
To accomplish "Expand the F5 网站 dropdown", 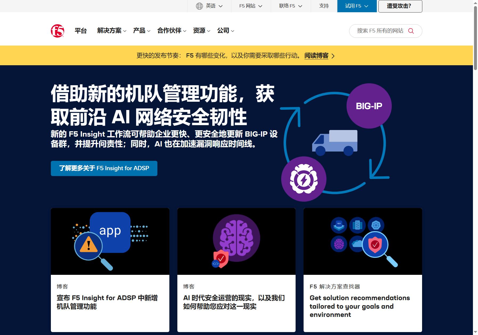I will (x=251, y=6).
